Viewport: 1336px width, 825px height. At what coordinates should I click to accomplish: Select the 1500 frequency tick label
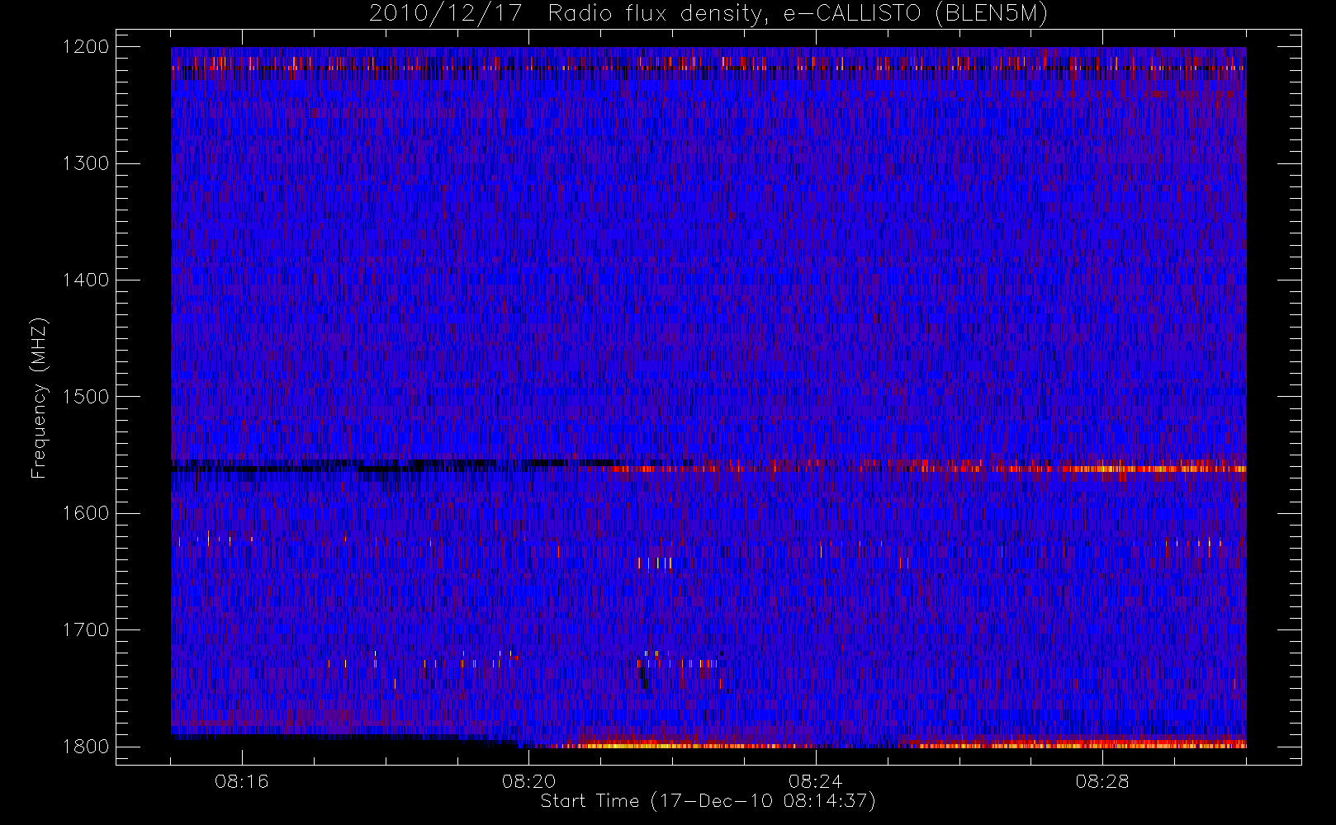(86, 397)
